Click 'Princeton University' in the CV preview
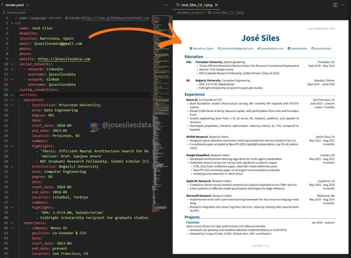Image resolution: width=351 pixels, height=258 pixels. click(x=209, y=62)
